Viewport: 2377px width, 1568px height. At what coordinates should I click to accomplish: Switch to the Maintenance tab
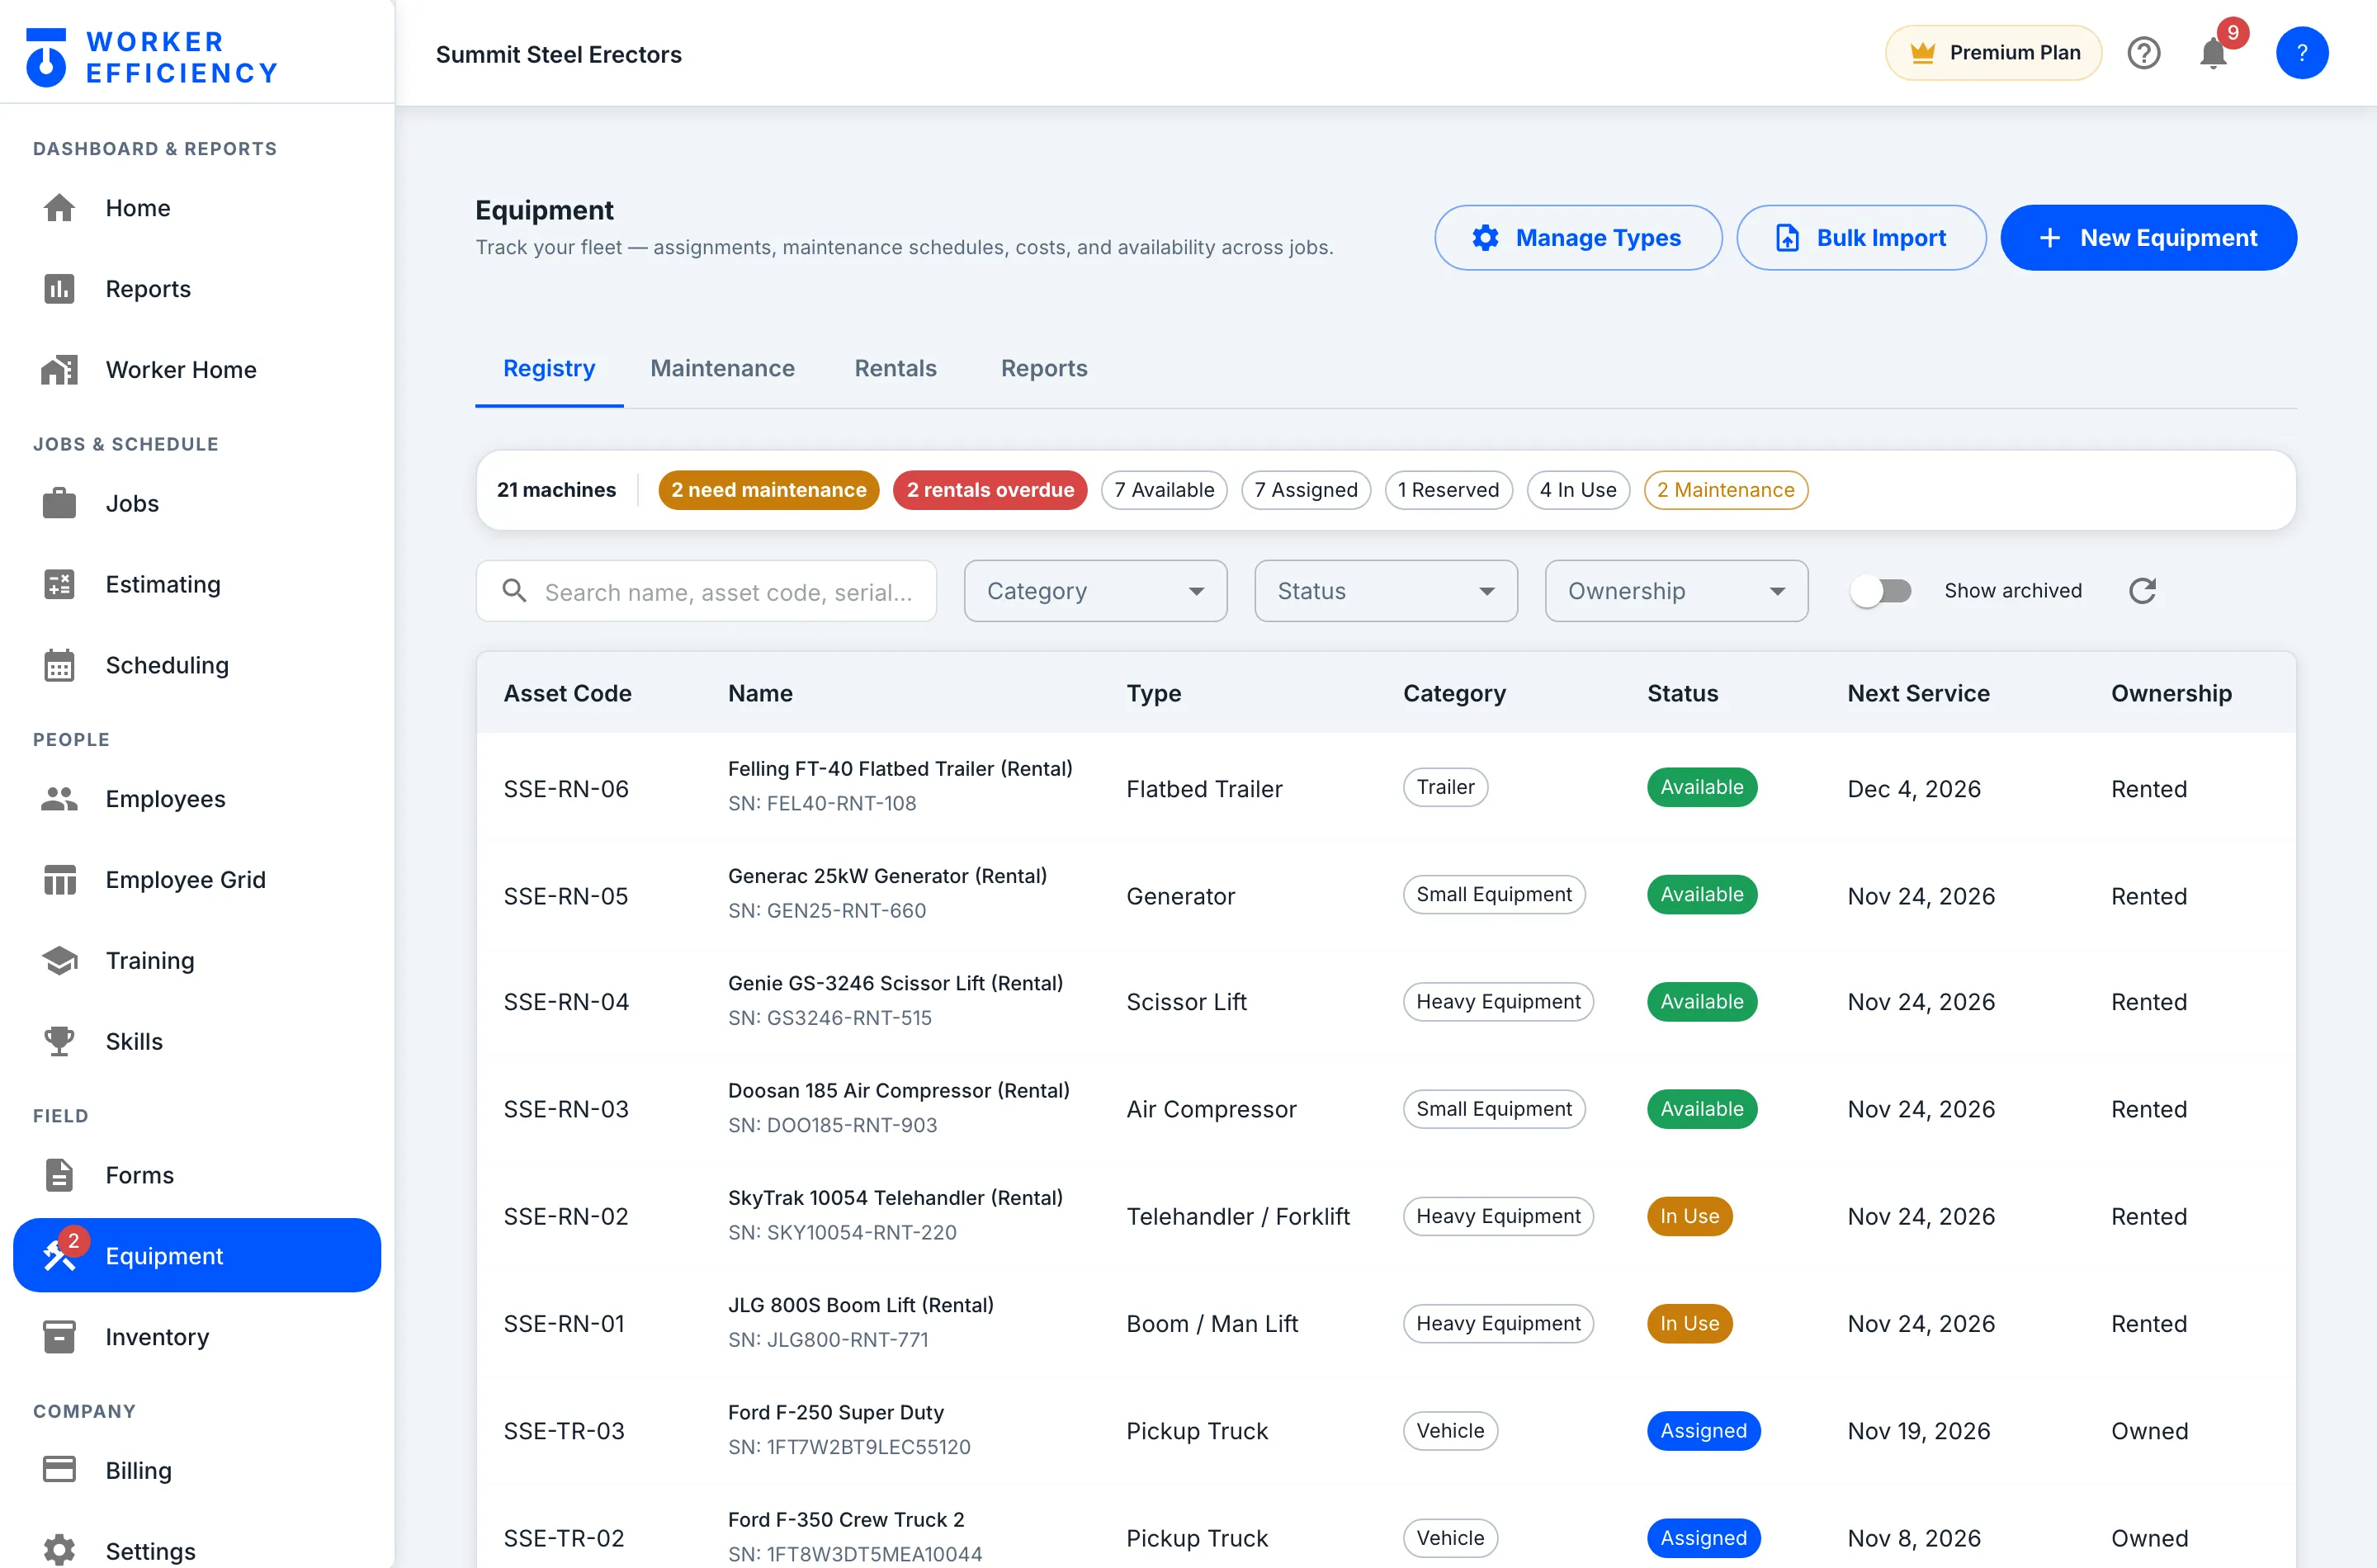722,369
